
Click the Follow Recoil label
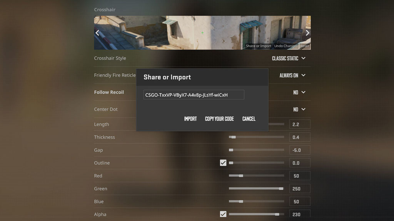(x=109, y=92)
